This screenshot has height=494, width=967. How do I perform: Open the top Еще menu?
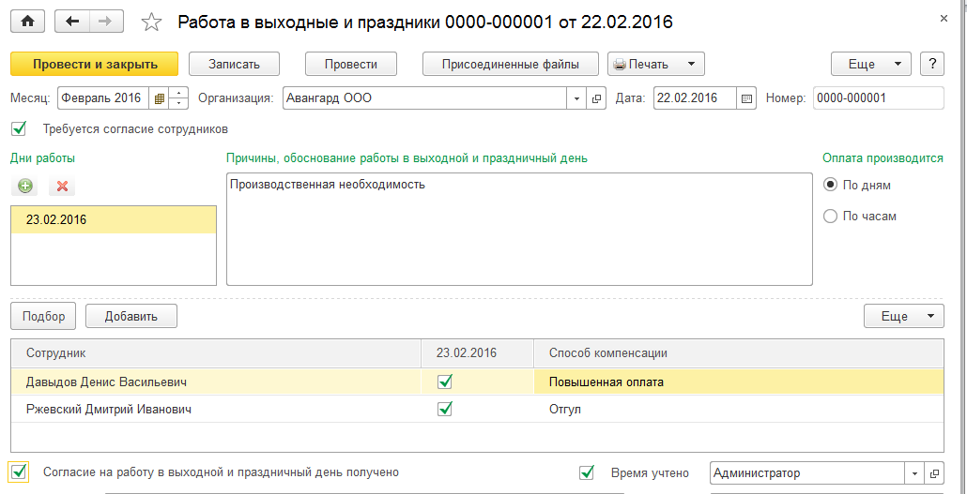[x=871, y=64]
